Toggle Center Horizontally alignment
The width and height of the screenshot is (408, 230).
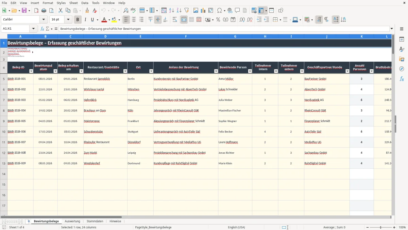[134, 20]
